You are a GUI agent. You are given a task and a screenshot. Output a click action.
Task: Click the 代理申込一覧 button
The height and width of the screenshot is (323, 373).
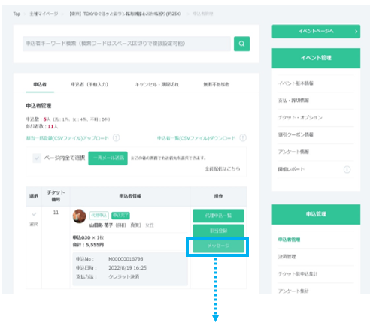(218, 216)
